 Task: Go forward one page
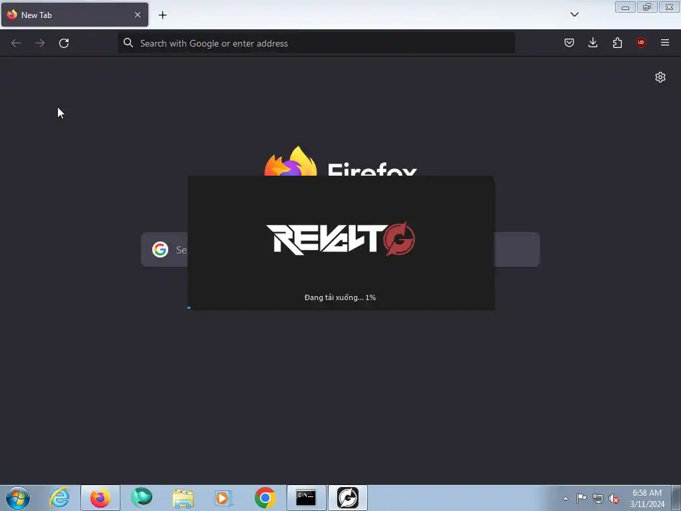pos(40,43)
